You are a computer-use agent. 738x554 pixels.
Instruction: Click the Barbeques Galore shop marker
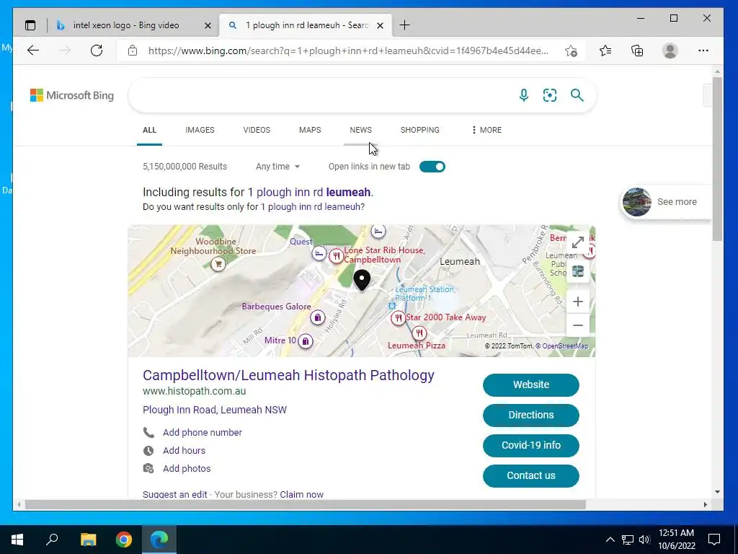pos(318,317)
